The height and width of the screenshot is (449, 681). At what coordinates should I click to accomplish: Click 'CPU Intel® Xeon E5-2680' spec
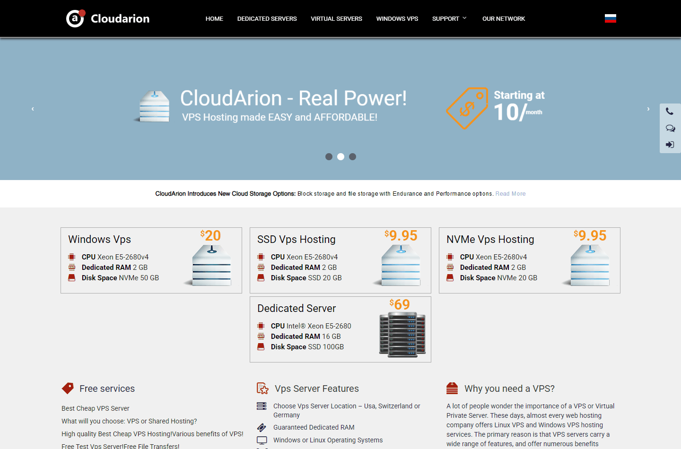(311, 326)
